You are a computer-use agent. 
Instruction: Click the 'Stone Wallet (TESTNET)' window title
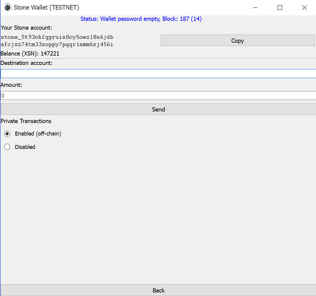pyautogui.click(x=46, y=8)
